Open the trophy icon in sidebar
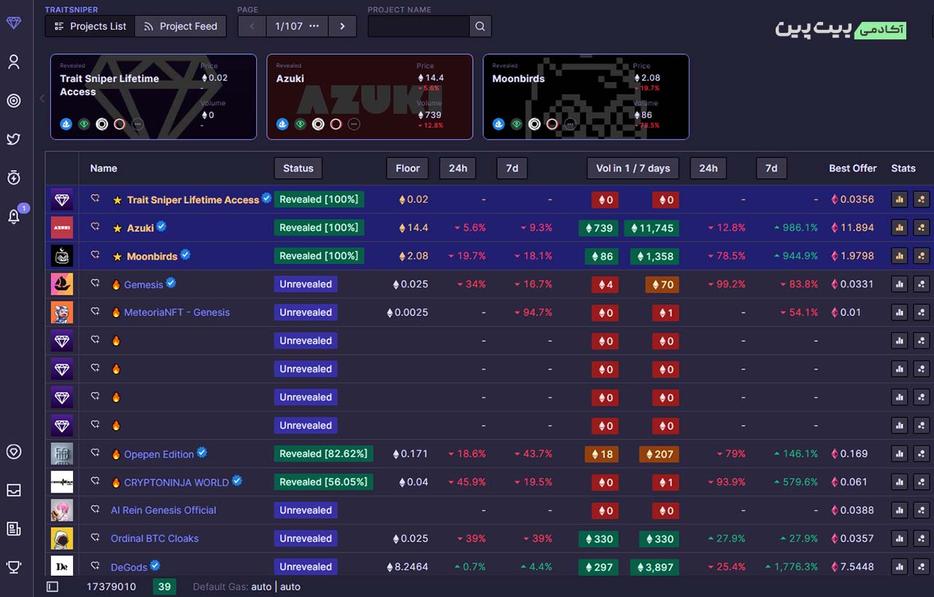The width and height of the screenshot is (934, 597). point(14,566)
